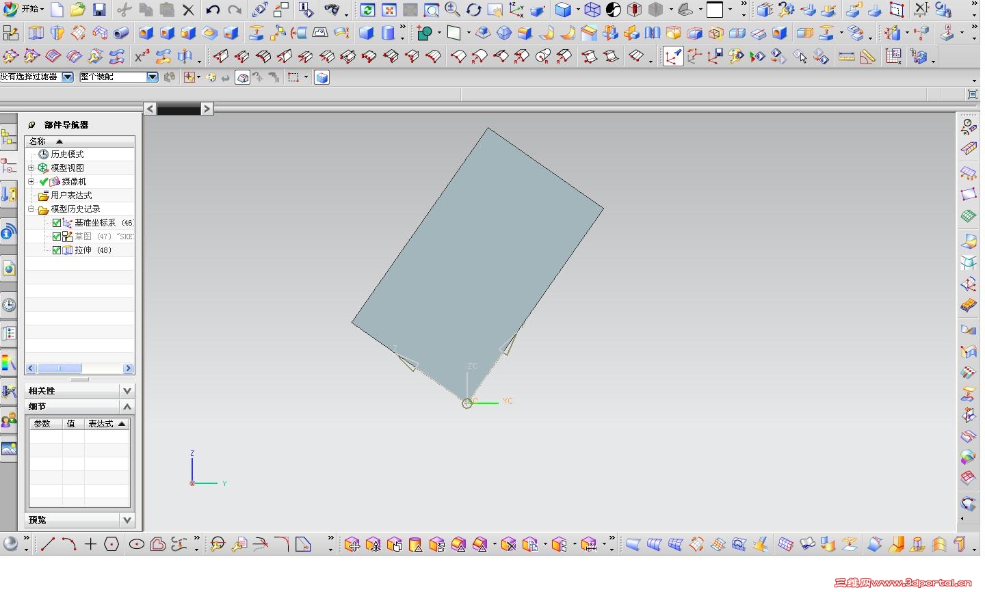The height and width of the screenshot is (592, 985).
Task: Click the Line tool in the bottom toolbar
Action: click(47, 544)
